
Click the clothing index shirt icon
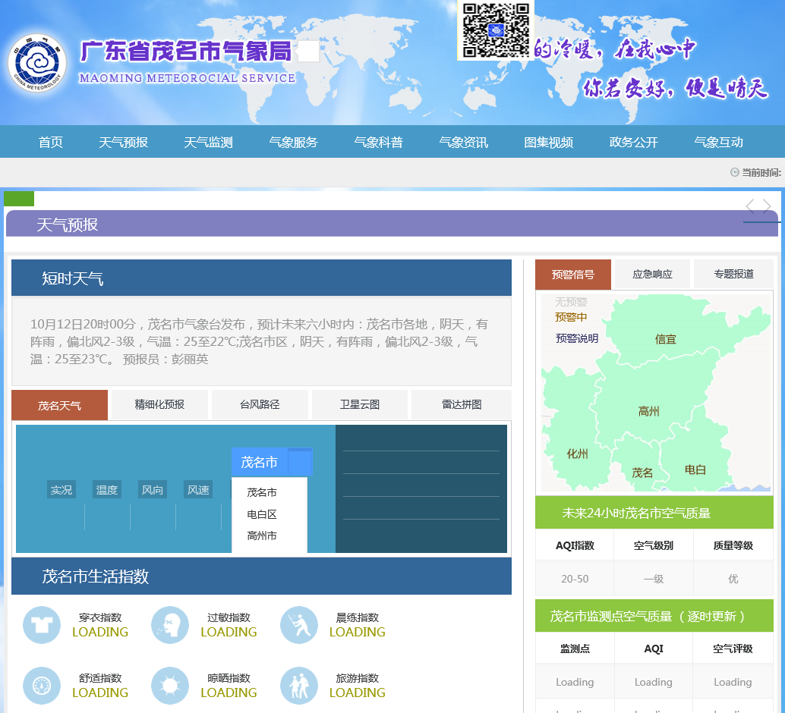coord(42,625)
